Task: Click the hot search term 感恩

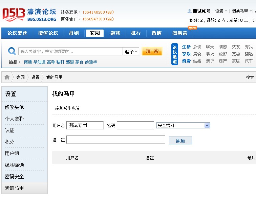Action: tap(70, 62)
